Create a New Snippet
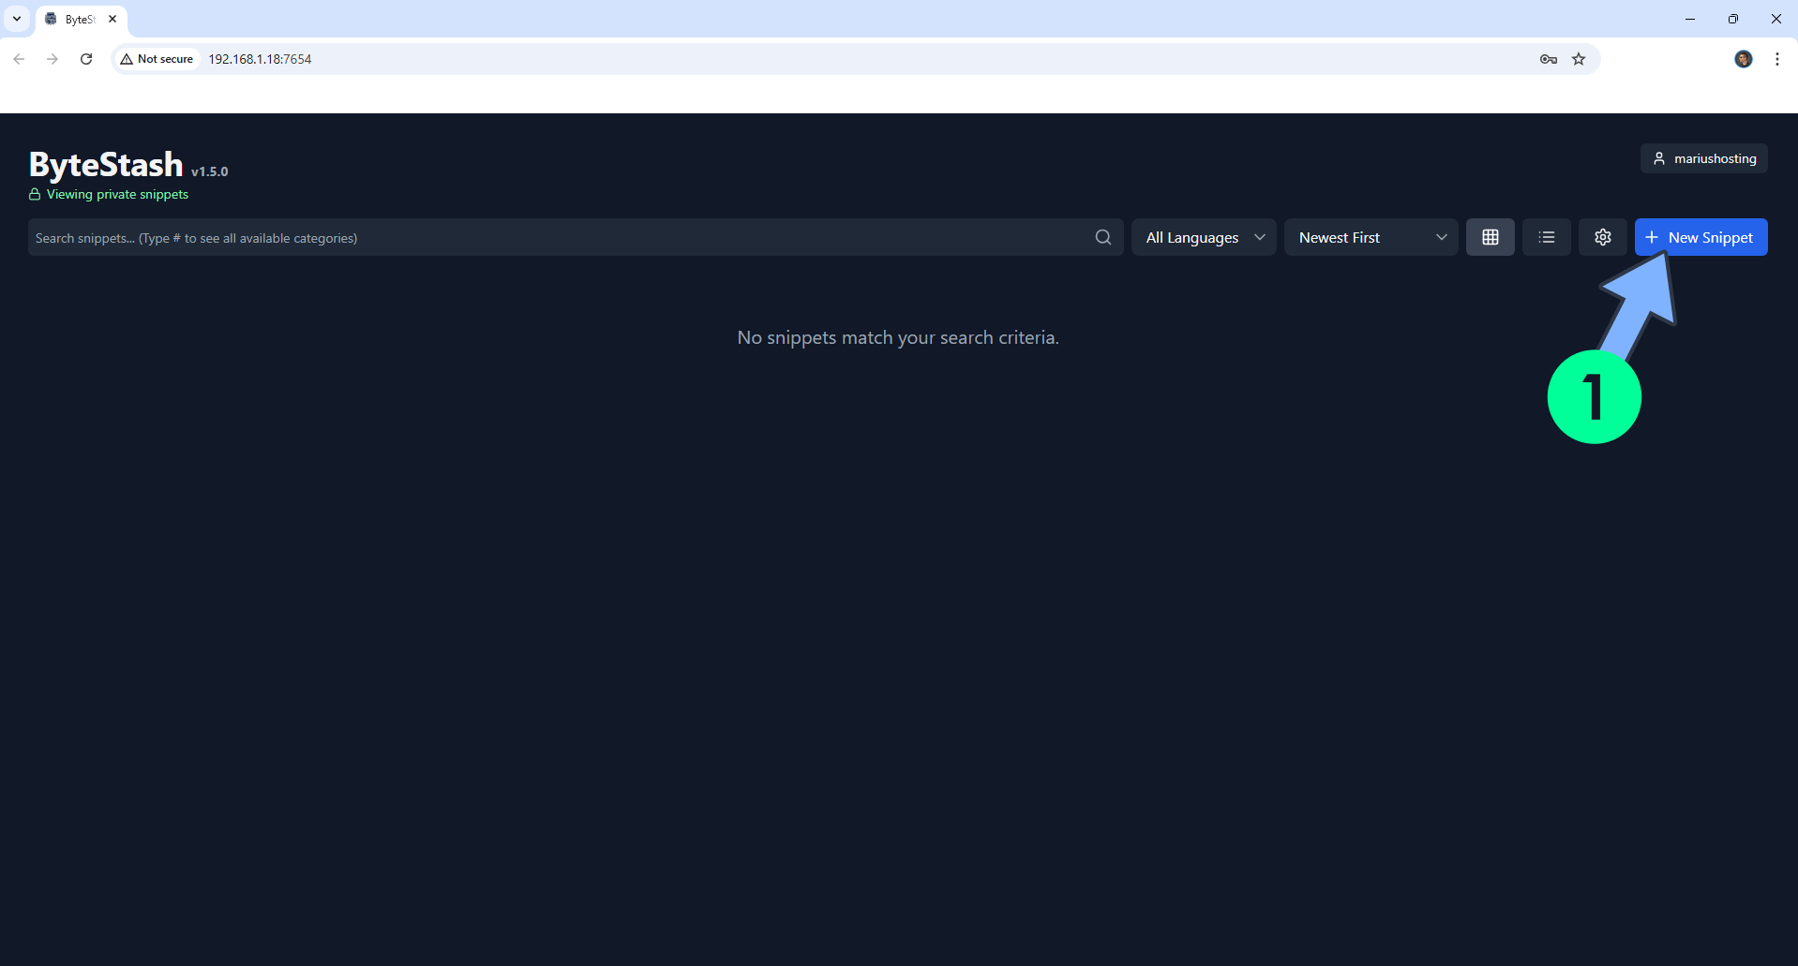Screen dimensions: 1798x966 (1701, 237)
